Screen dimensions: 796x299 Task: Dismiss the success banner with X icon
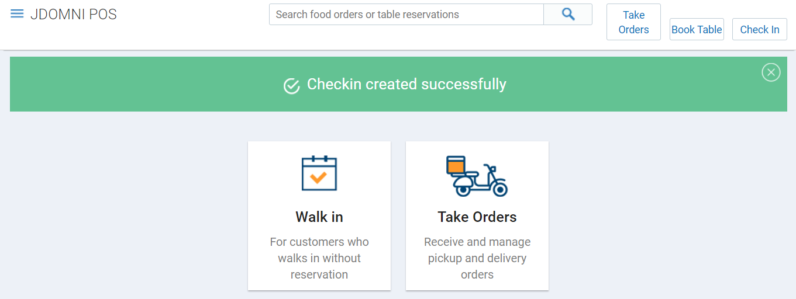coord(771,72)
